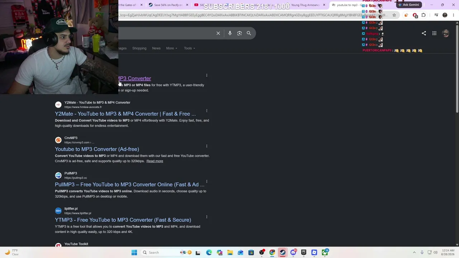The height and width of the screenshot is (258, 459).
Task: Click the microphone icon in the system tray
Action: tap(422, 253)
